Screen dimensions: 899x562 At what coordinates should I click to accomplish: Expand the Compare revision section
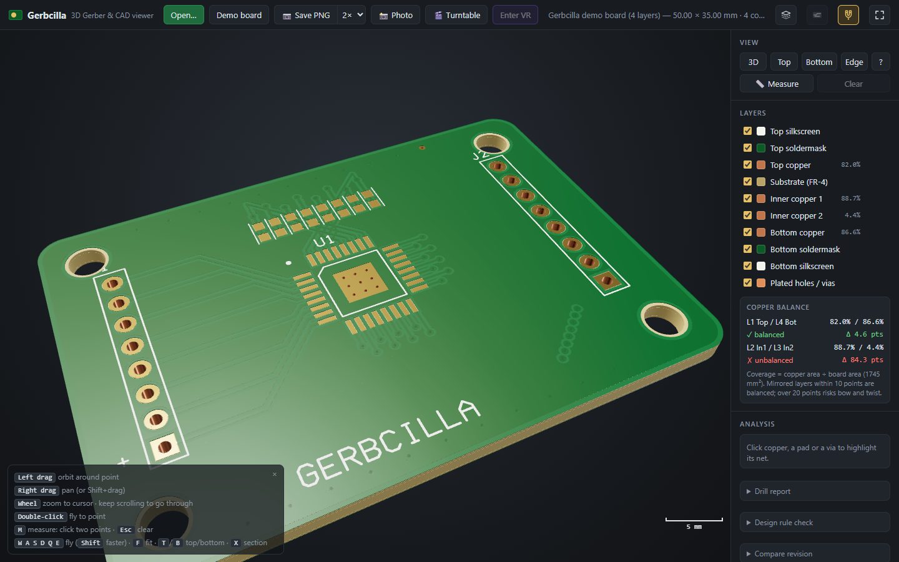click(815, 553)
